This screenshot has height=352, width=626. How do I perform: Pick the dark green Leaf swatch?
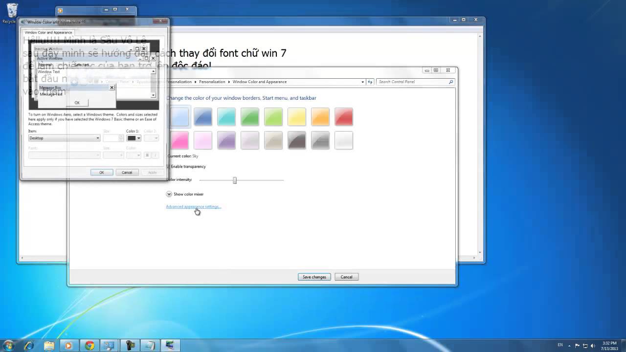[x=250, y=117]
